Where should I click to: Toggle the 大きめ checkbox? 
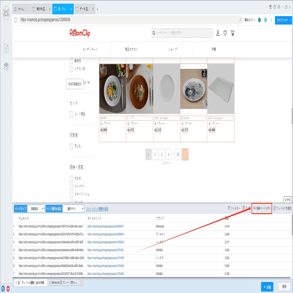pos(71,178)
